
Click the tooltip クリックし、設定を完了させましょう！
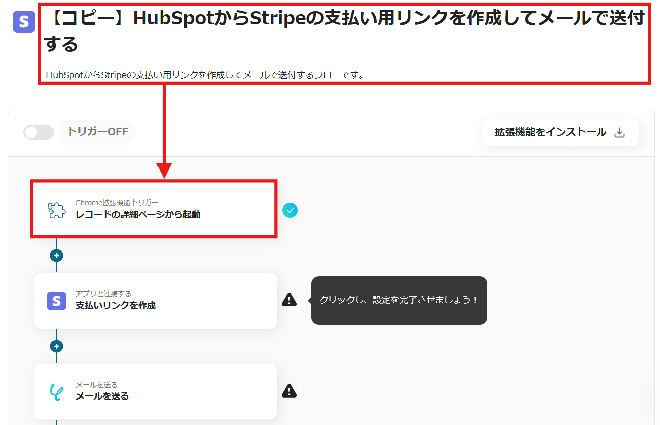coord(399,300)
